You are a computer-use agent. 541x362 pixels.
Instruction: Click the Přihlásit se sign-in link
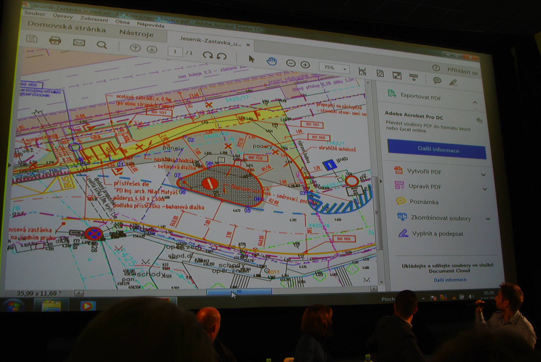pos(462,71)
